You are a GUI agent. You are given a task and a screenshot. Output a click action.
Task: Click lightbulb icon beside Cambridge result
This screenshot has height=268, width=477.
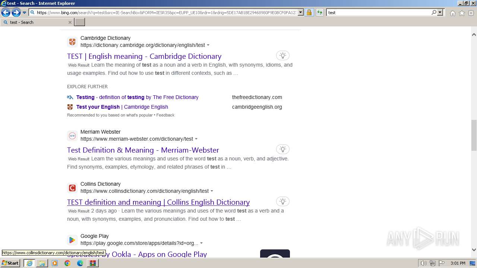283,55
